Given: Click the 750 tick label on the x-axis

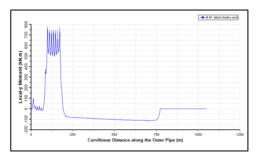Looking at the screenshot, I should (x=156, y=135).
